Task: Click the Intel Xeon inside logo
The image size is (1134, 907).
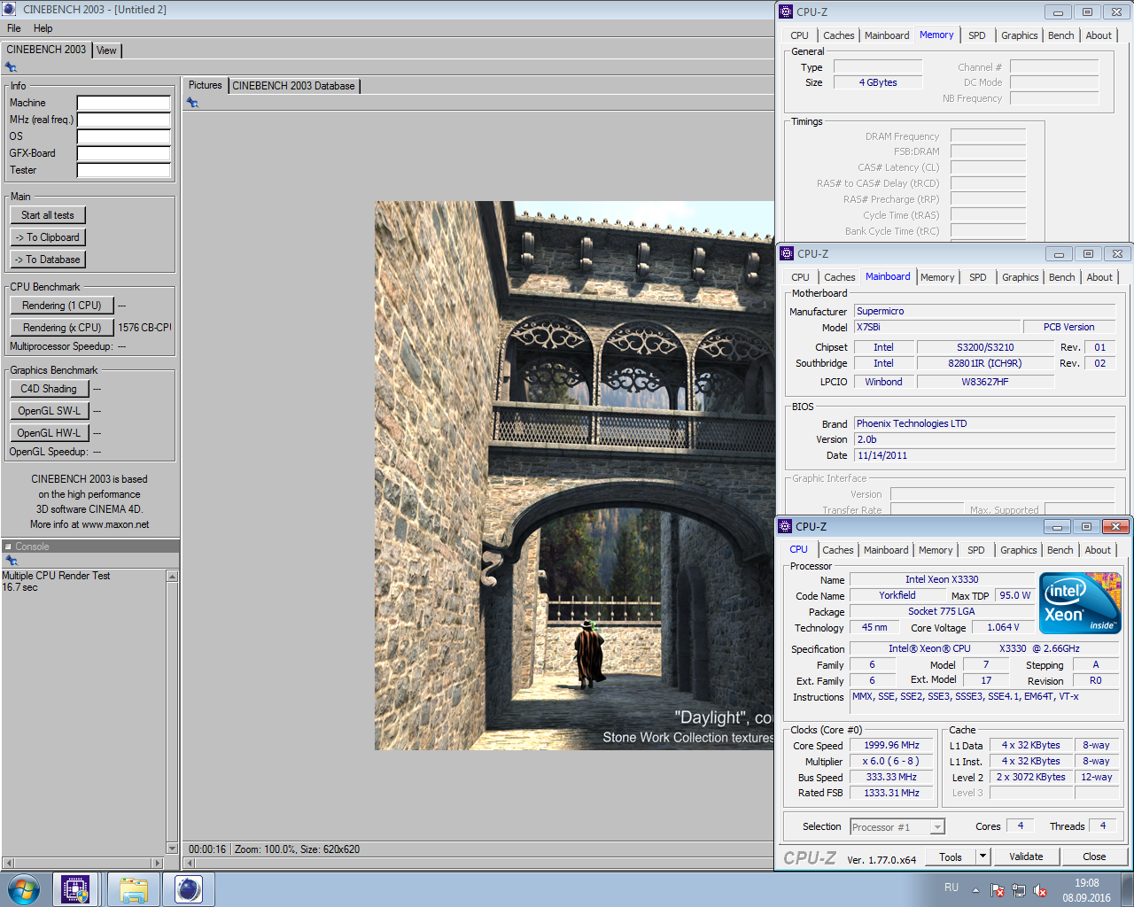Action: point(1081,603)
